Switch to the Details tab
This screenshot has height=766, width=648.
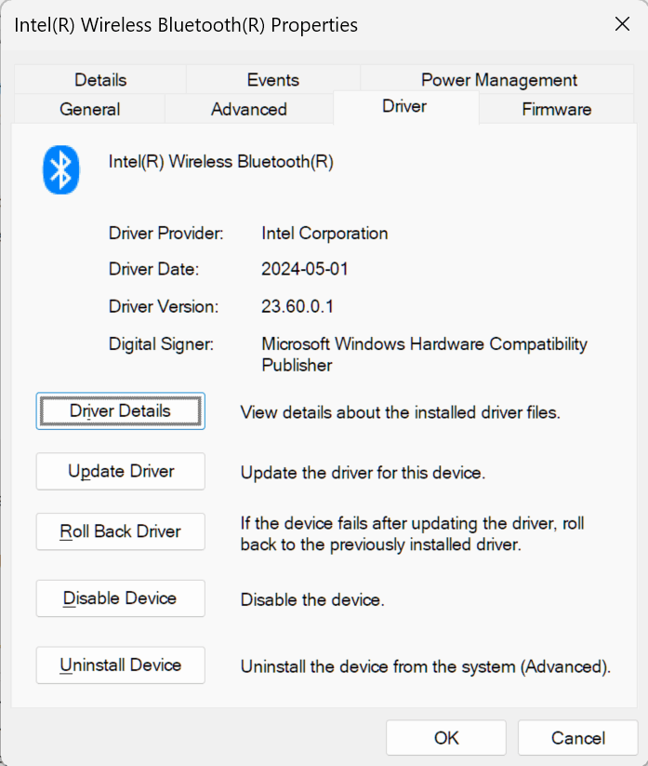coord(100,80)
